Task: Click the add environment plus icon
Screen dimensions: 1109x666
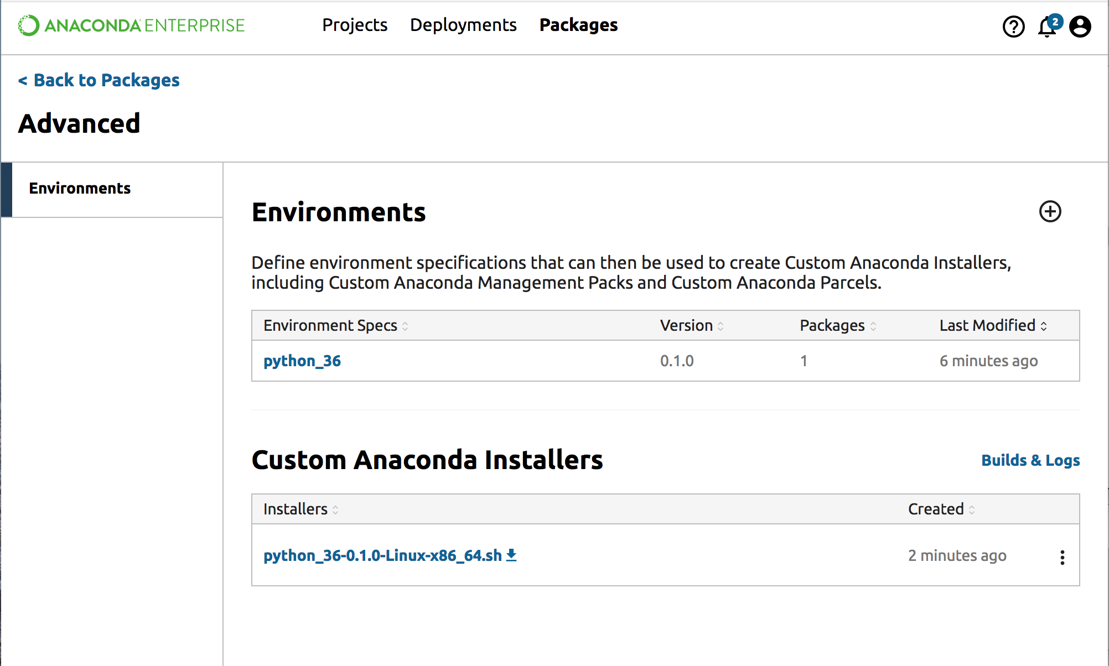Action: click(x=1050, y=211)
